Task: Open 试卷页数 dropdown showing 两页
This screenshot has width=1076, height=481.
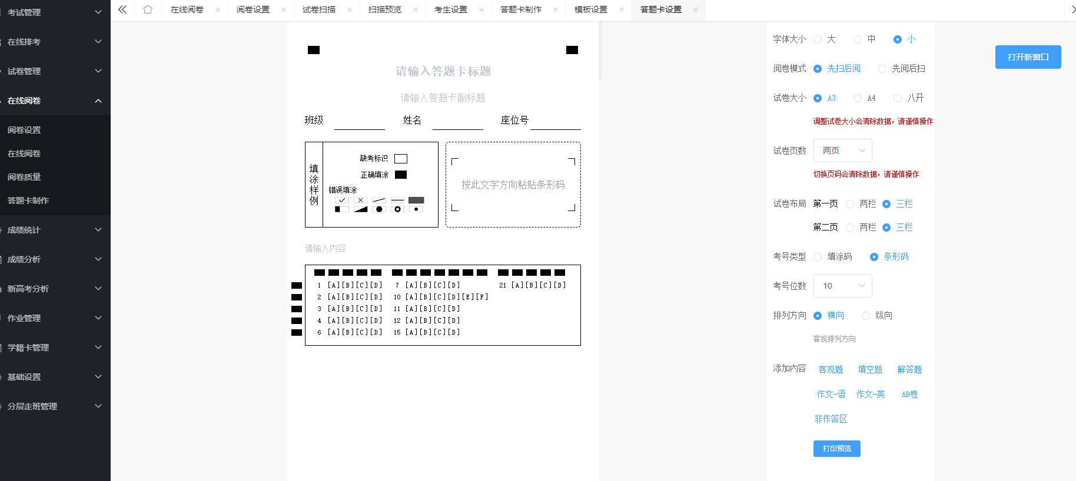Action: tap(843, 151)
